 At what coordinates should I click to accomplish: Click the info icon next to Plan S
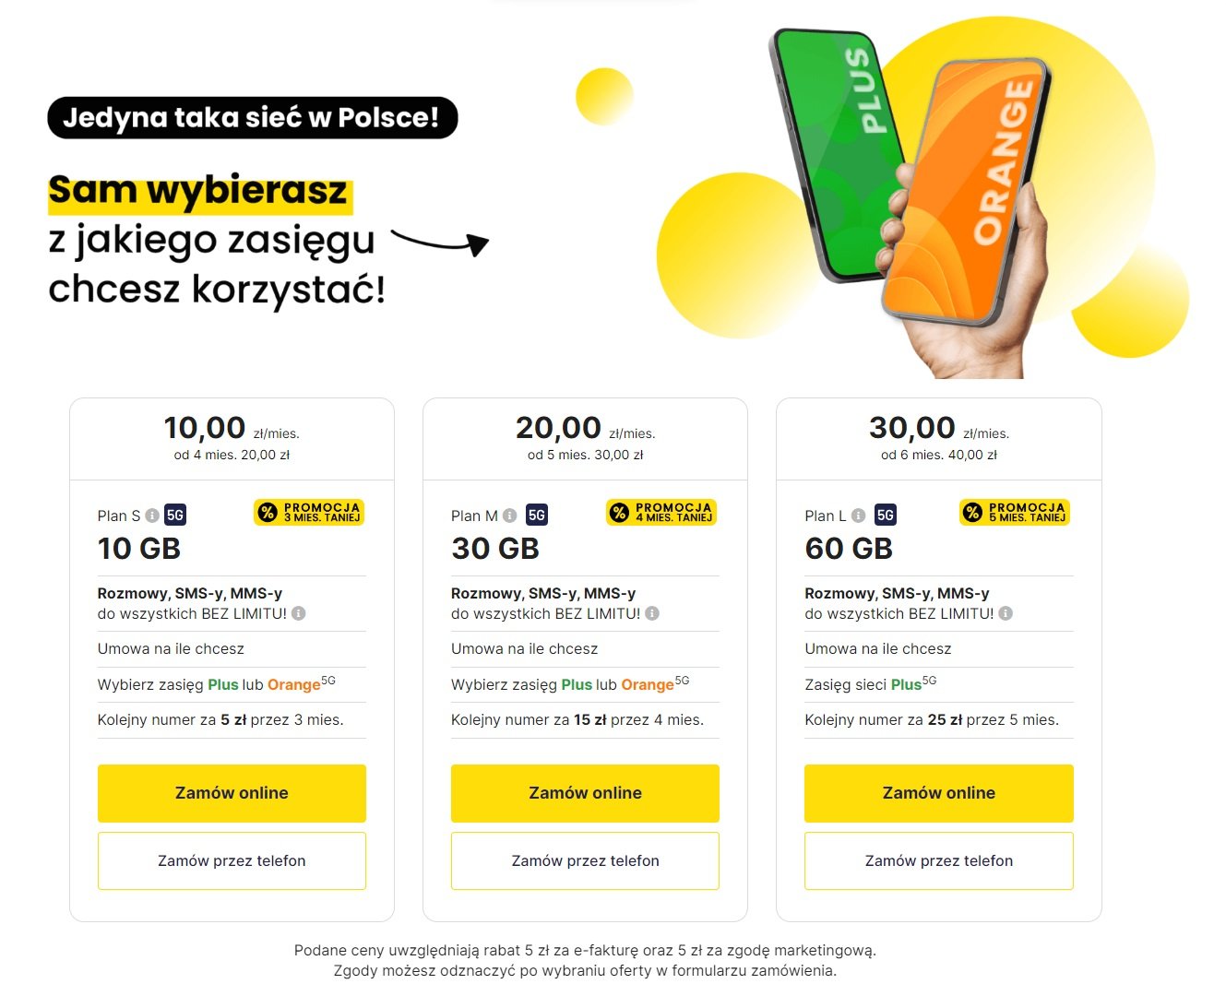[x=152, y=516]
